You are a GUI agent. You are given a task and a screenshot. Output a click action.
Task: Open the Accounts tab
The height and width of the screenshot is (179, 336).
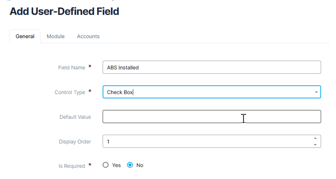(88, 36)
